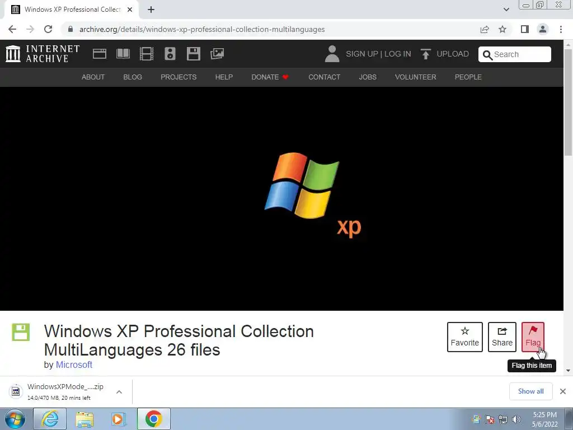573x430 pixels.
Task: Click Chrome taskbar icon
Action: coord(154,419)
